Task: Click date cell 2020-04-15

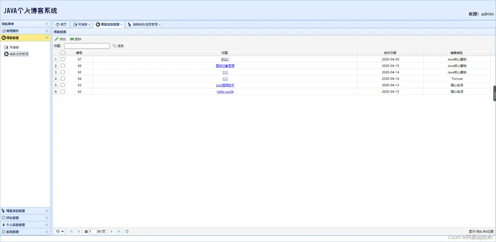Action: tap(391, 66)
